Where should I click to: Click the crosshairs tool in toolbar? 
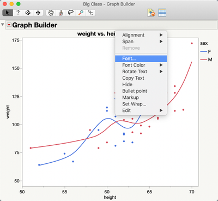90,13
